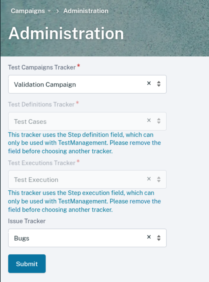The height and width of the screenshot is (282, 209).
Task: Open the Campaigns breadcrumb menu
Action: click(28, 11)
